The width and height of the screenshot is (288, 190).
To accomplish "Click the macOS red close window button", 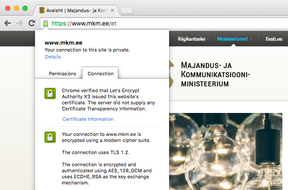I will (x=8, y=8).
